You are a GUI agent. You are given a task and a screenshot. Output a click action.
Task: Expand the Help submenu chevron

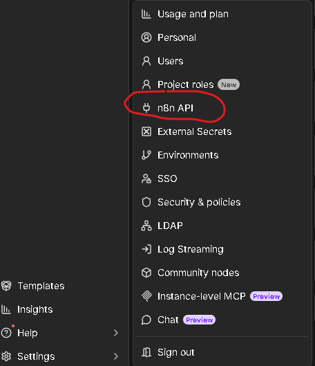(x=116, y=333)
